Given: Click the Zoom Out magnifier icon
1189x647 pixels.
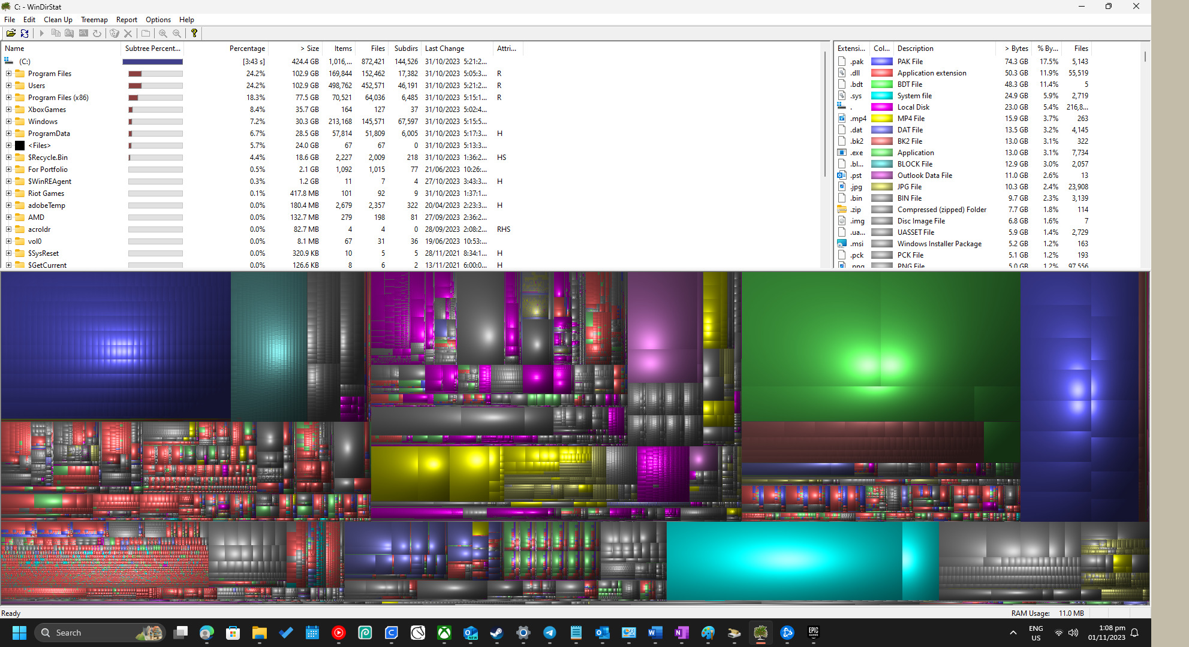Looking at the screenshot, I should tap(177, 34).
